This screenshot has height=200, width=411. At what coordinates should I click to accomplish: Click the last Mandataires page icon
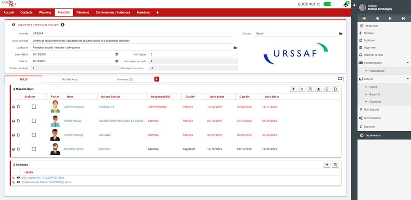tap(335, 89)
